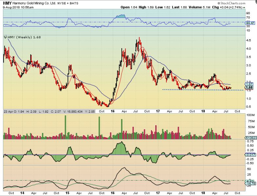Click the Chg +0.04 (+2.74%) value

[x=227, y=7]
